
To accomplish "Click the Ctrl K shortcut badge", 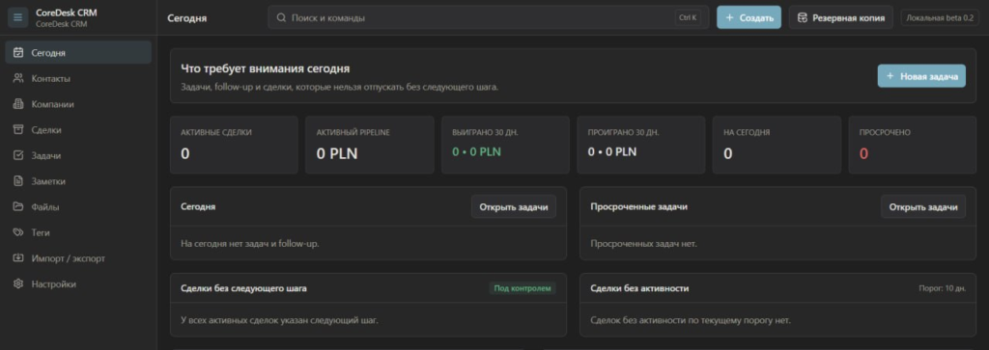I will point(688,18).
